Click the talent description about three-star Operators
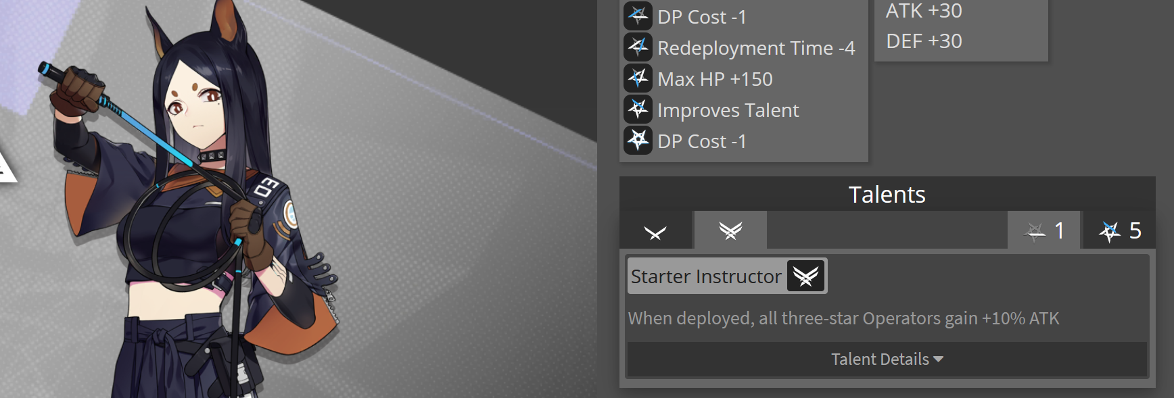The image size is (1174, 398). click(843, 318)
